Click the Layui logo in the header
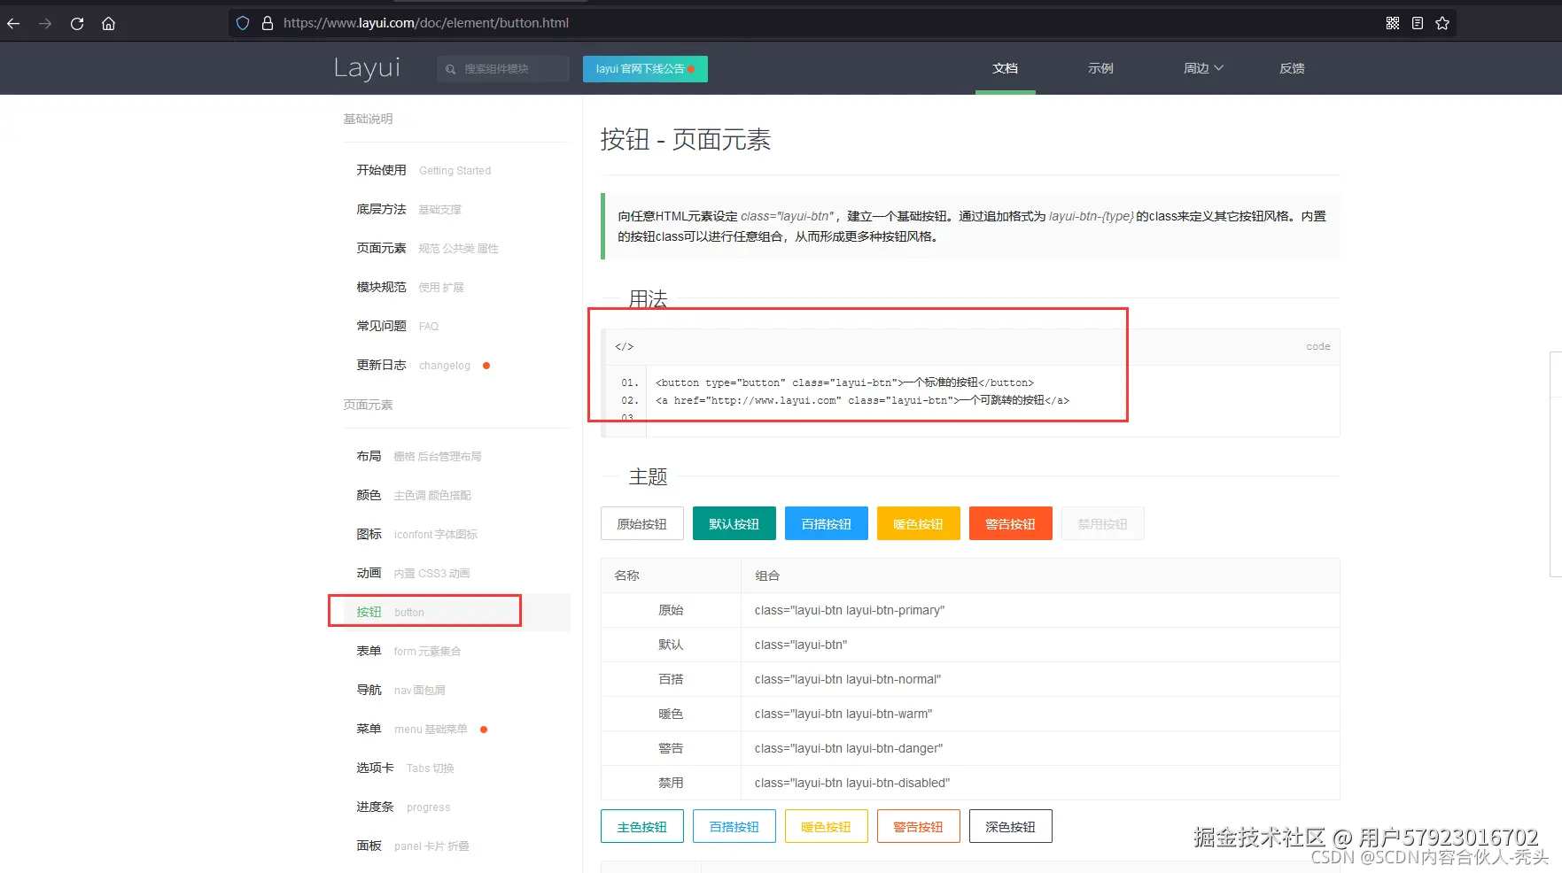The height and width of the screenshot is (873, 1562). 367,68
